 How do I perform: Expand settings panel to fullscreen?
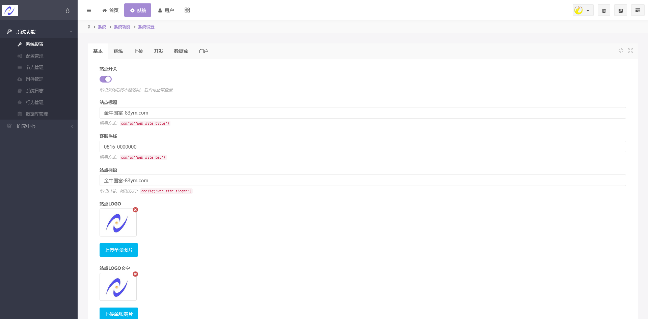click(630, 51)
